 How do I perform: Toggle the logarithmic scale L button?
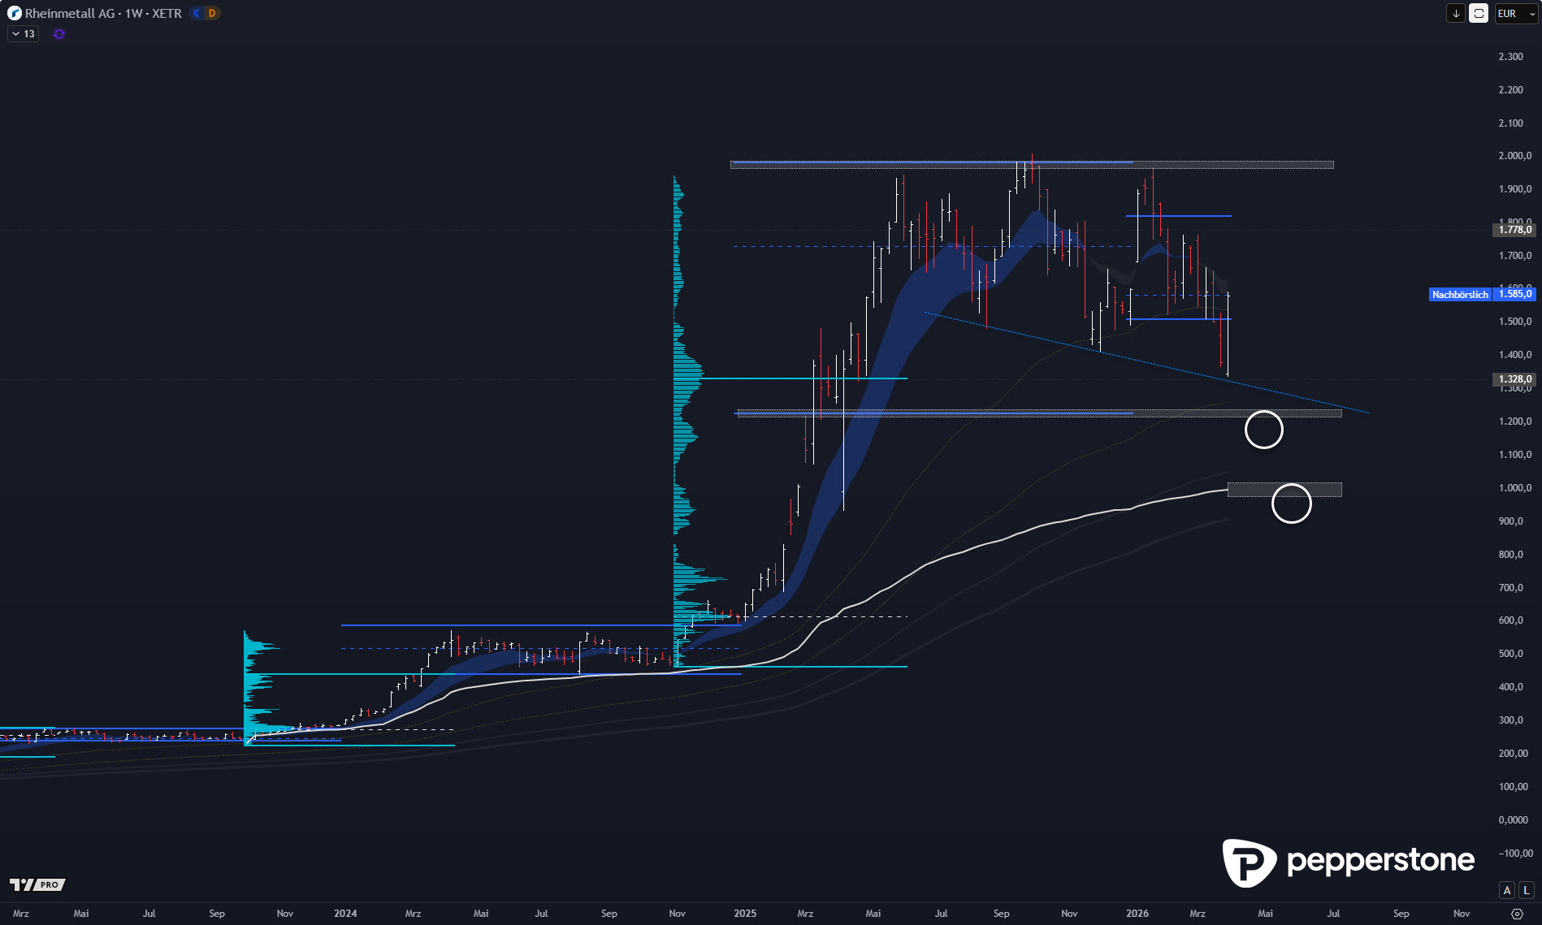pos(1527,890)
